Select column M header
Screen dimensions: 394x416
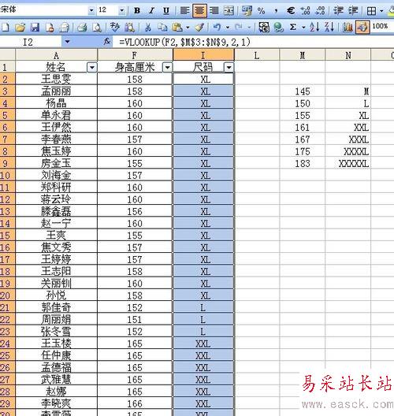[x=303, y=55]
